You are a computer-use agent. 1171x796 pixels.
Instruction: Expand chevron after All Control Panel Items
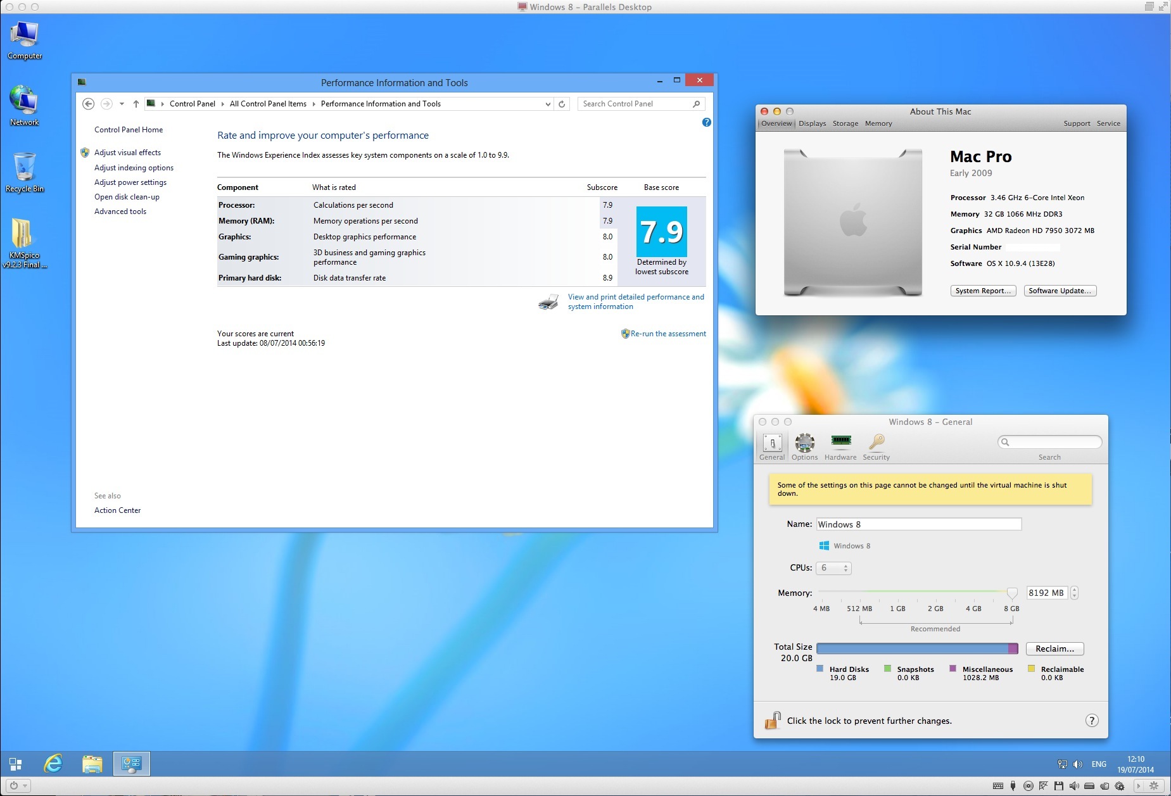click(x=313, y=104)
